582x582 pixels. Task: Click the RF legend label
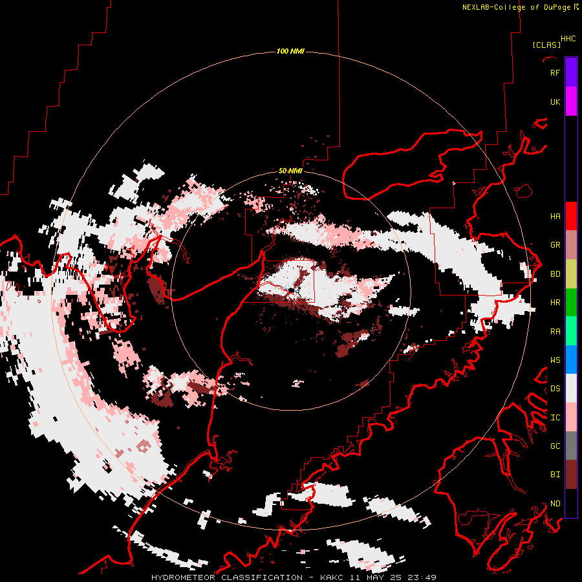(555, 72)
